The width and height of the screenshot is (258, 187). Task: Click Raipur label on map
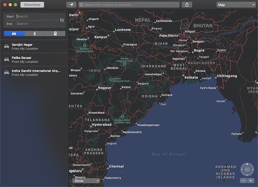[x=126, y=87]
